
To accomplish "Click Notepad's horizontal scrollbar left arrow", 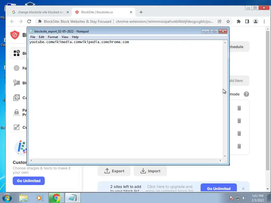I will [x=31, y=160].
